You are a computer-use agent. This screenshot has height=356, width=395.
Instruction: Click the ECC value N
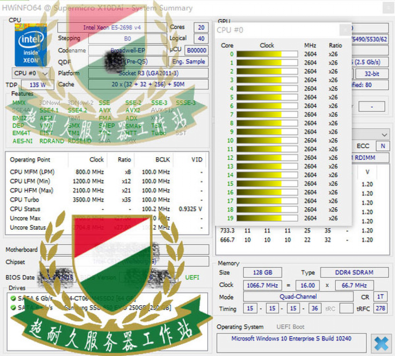383,146
